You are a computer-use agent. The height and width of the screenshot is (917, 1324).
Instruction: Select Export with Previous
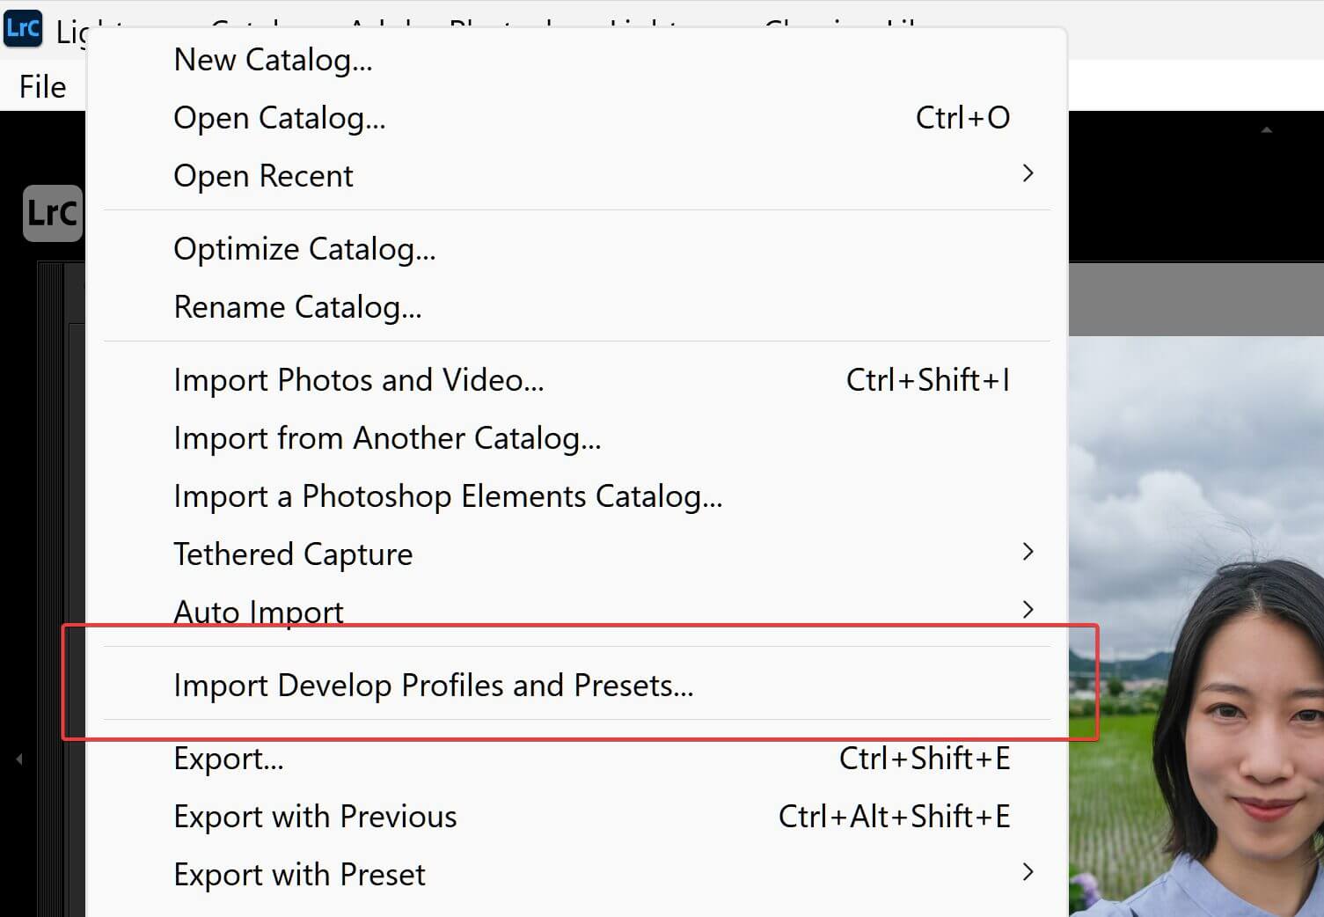coord(315,816)
